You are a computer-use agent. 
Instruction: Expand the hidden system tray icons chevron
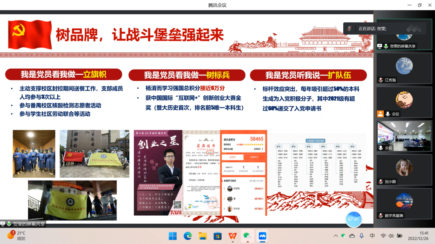[336, 236]
